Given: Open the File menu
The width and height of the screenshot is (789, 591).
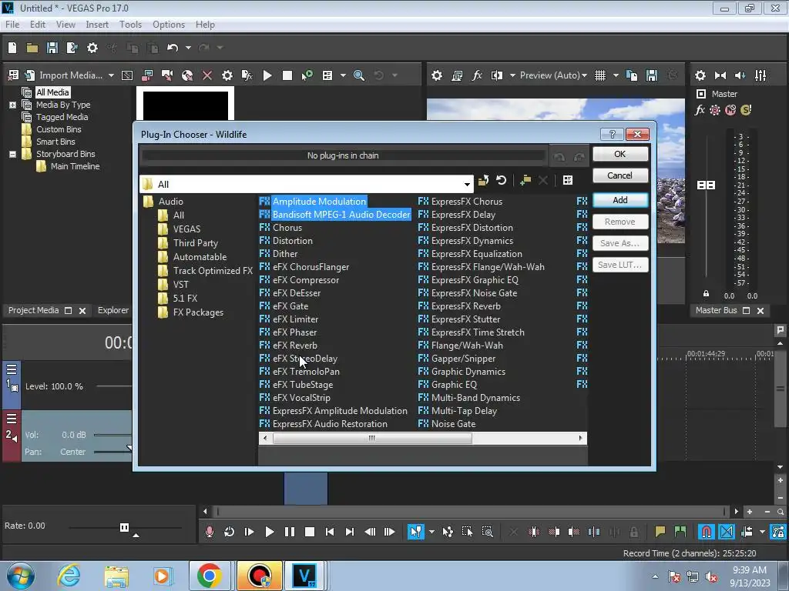Looking at the screenshot, I should pos(12,25).
